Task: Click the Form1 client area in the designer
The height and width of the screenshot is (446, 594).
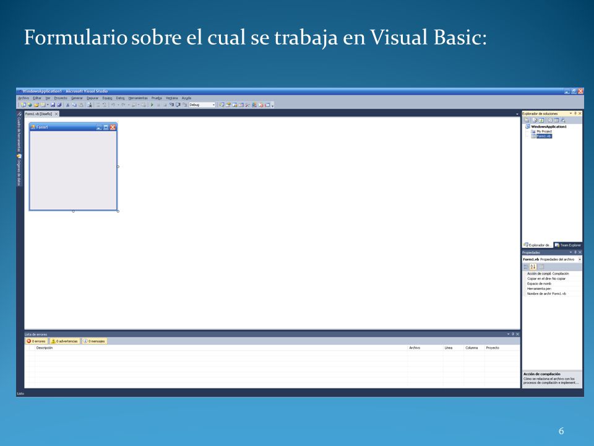Action: (x=73, y=170)
